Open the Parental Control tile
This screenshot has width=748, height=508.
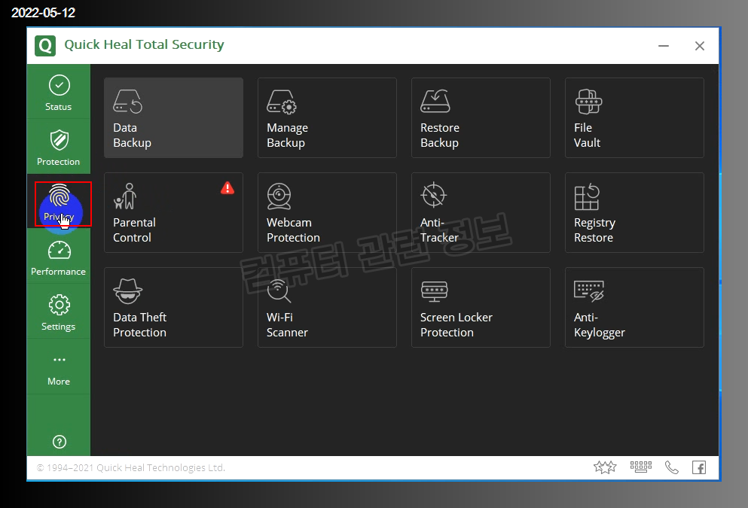pyautogui.click(x=174, y=212)
